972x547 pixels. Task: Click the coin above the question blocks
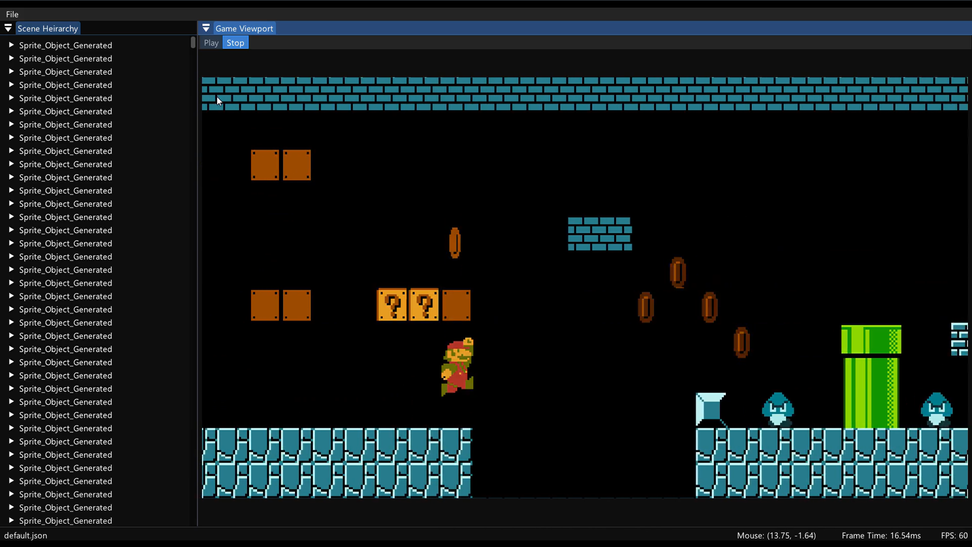(x=455, y=243)
